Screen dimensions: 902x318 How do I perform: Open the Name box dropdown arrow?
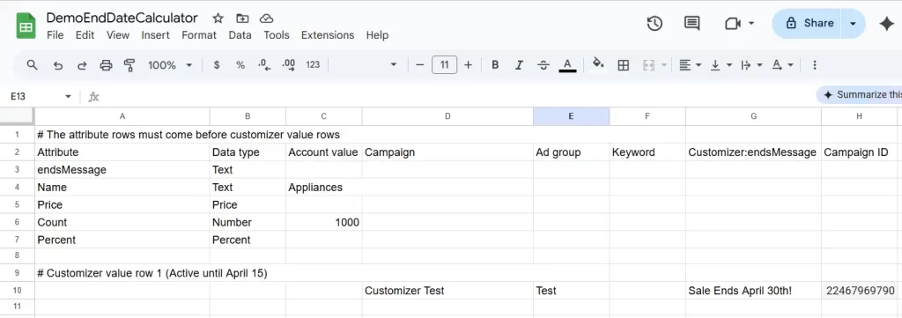(x=68, y=97)
